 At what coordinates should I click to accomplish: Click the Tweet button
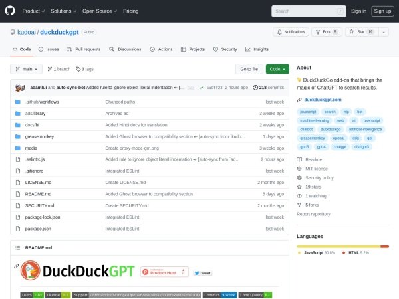203,273
